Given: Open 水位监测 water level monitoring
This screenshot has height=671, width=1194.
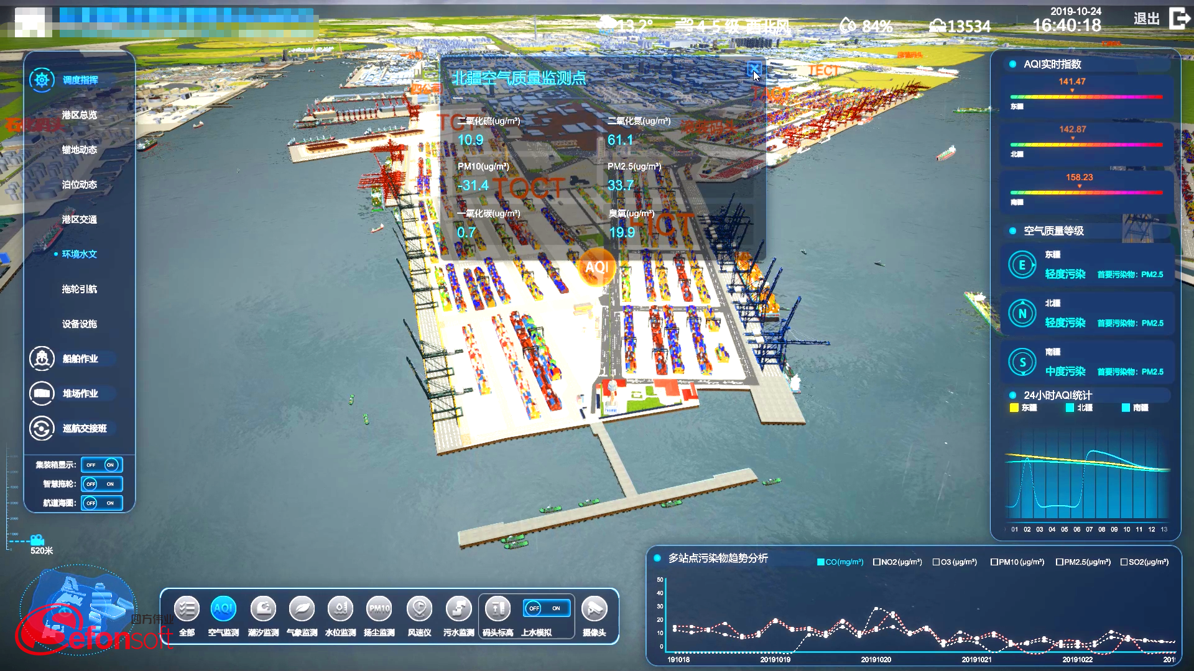Looking at the screenshot, I should pyautogui.click(x=340, y=609).
